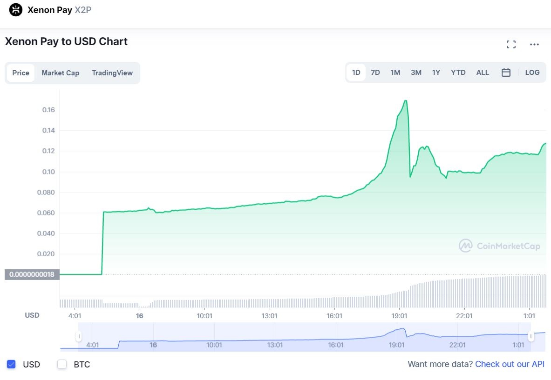The width and height of the screenshot is (551, 380).
Task: Open the calendar date range picker
Action: click(506, 73)
